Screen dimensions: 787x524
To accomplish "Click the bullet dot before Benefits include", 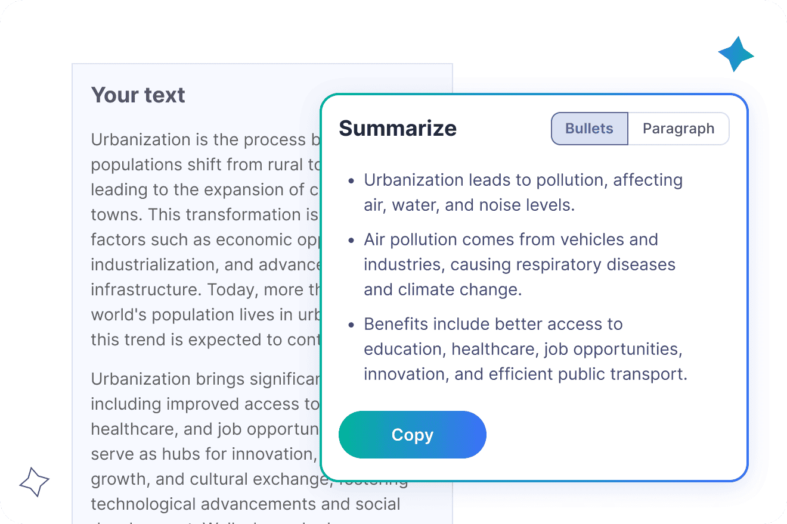I will click(x=352, y=325).
